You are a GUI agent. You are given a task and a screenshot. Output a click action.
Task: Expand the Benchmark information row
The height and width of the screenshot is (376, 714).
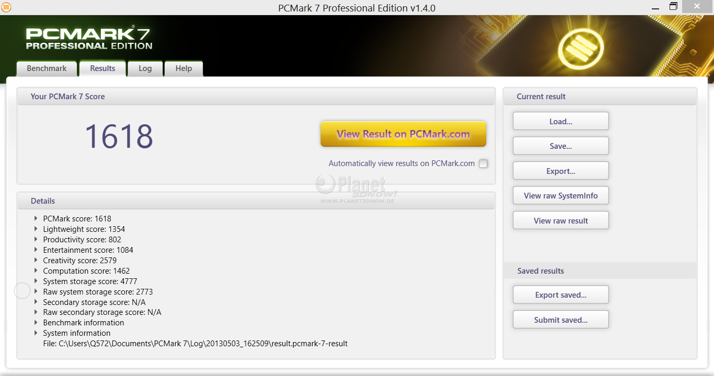point(36,322)
